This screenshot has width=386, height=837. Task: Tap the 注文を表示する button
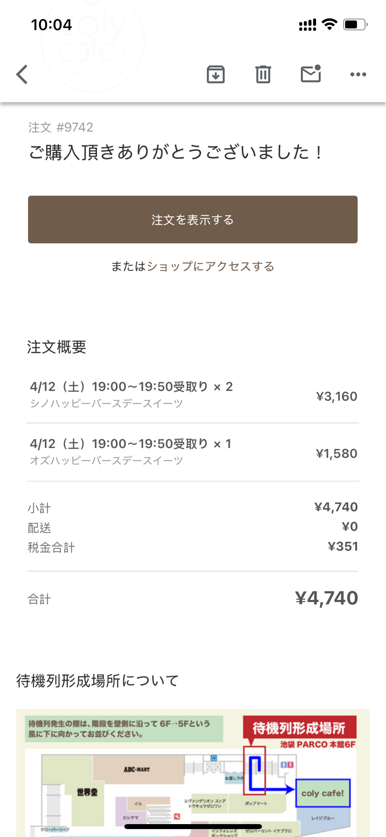[193, 219]
